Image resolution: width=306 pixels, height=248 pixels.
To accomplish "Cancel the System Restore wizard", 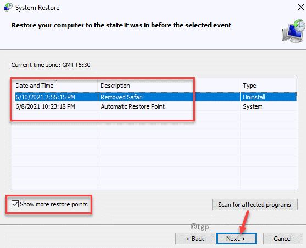I will pos(283,239).
